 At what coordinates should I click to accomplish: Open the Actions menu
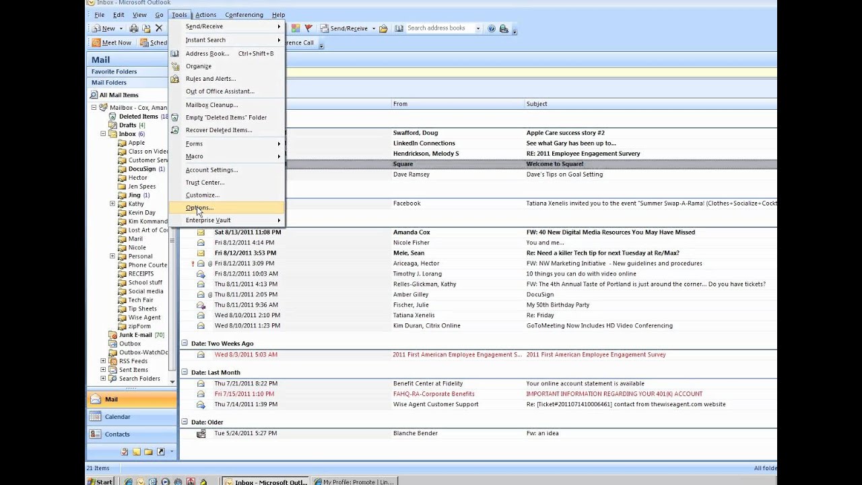coord(205,15)
